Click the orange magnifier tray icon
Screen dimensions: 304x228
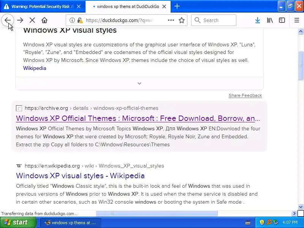[x=269, y=222]
